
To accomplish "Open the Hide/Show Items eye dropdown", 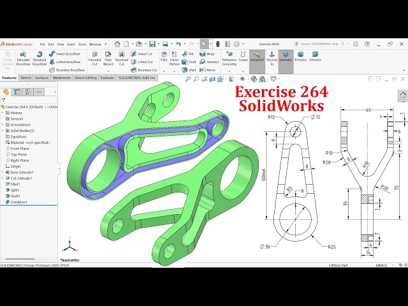I will tap(243, 79).
